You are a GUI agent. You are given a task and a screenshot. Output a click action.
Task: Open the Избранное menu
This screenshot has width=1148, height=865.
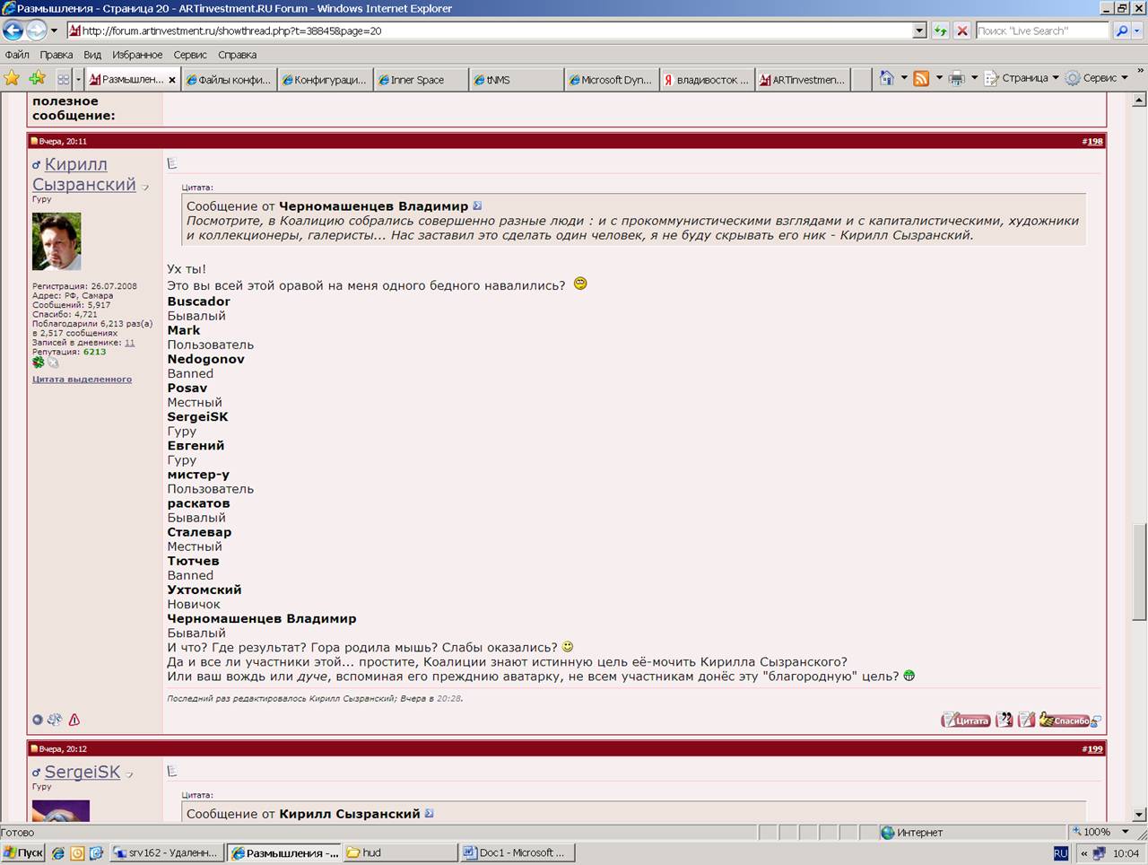tap(136, 55)
